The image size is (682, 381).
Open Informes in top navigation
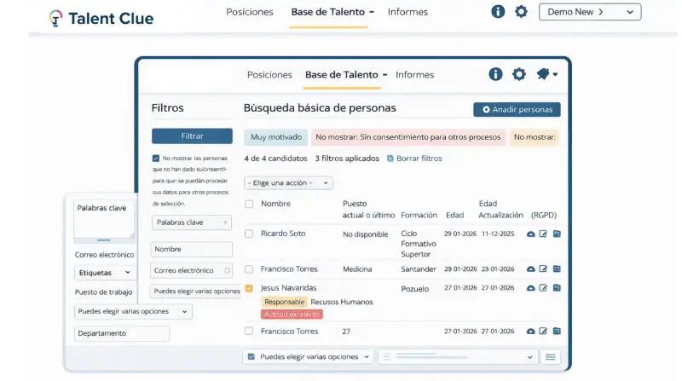(x=407, y=12)
